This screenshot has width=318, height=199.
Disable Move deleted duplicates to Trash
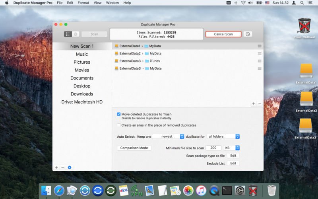[119, 114]
